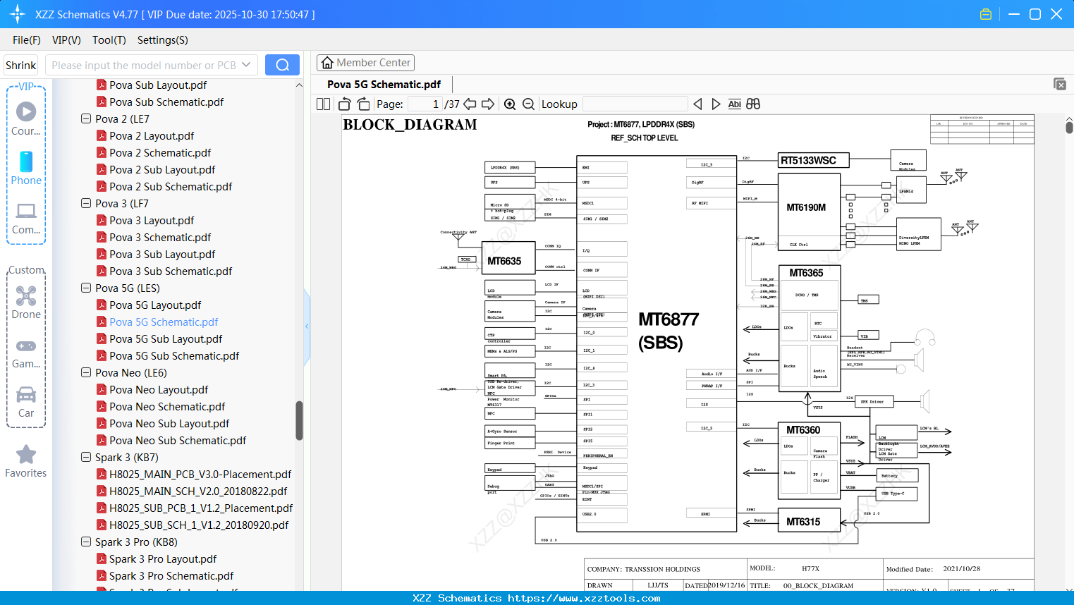
Task: Collapse the Pova 5G (LES folder
Action: click(85, 288)
